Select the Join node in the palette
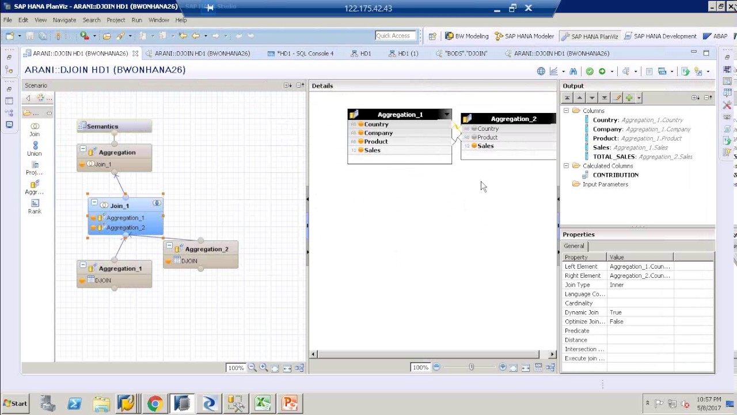 click(35, 130)
